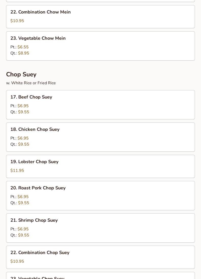The width and height of the screenshot is (201, 279).
Task: Open 23. Vegetable Chop Suey item
Action: (x=100, y=275)
